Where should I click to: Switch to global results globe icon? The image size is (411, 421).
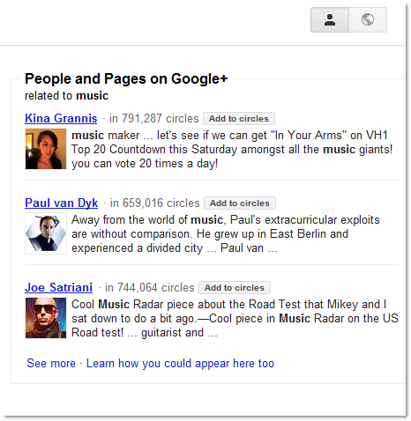(x=368, y=20)
